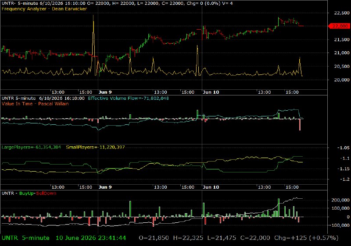Click "L= 22000" in the top chart header
This screenshot has width=351, height=246.
click(x=149, y=4)
